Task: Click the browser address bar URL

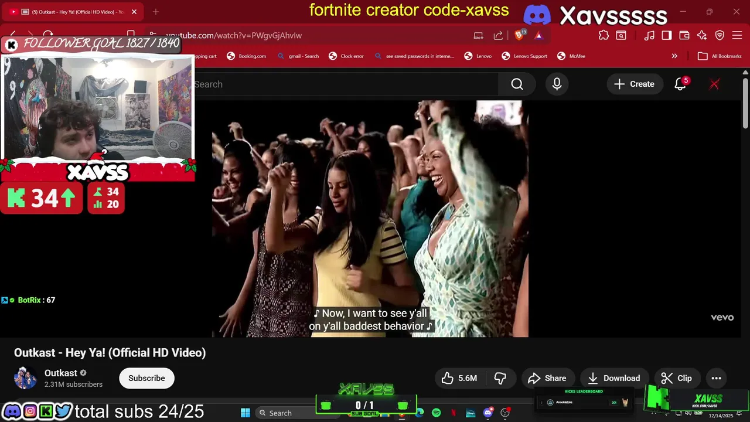Action: pos(234,35)
